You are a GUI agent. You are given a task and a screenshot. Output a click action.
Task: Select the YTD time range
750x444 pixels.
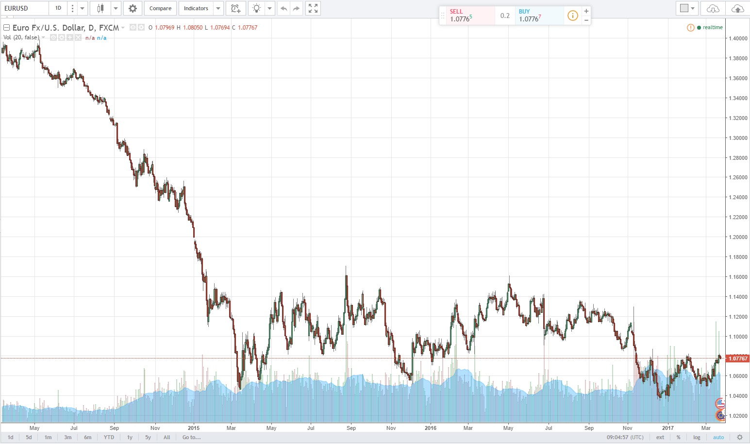[x=109, y=437]
